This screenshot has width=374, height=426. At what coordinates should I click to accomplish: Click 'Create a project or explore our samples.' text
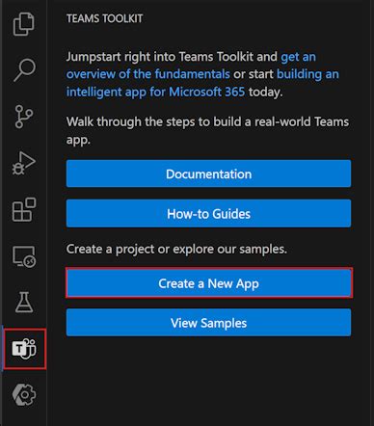tap(176, 249)
